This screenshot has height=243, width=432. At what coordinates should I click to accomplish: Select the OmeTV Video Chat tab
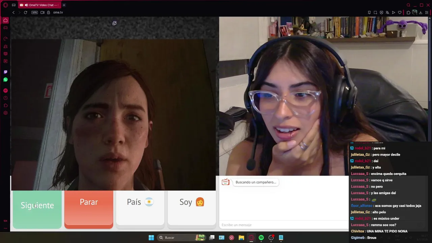[x=40, y=5]
